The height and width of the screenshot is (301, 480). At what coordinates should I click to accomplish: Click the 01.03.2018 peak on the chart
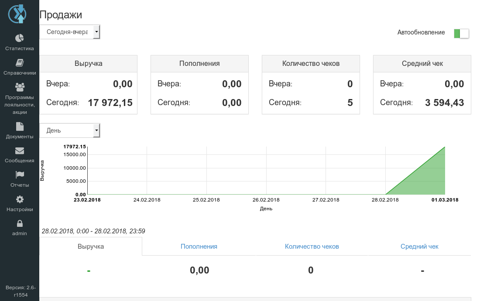coord(445,147)
